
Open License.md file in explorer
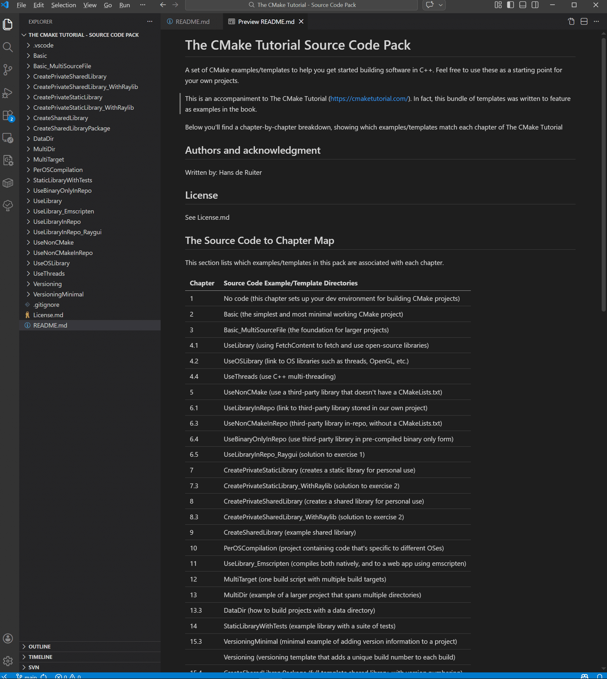click(x=48, y=315)
